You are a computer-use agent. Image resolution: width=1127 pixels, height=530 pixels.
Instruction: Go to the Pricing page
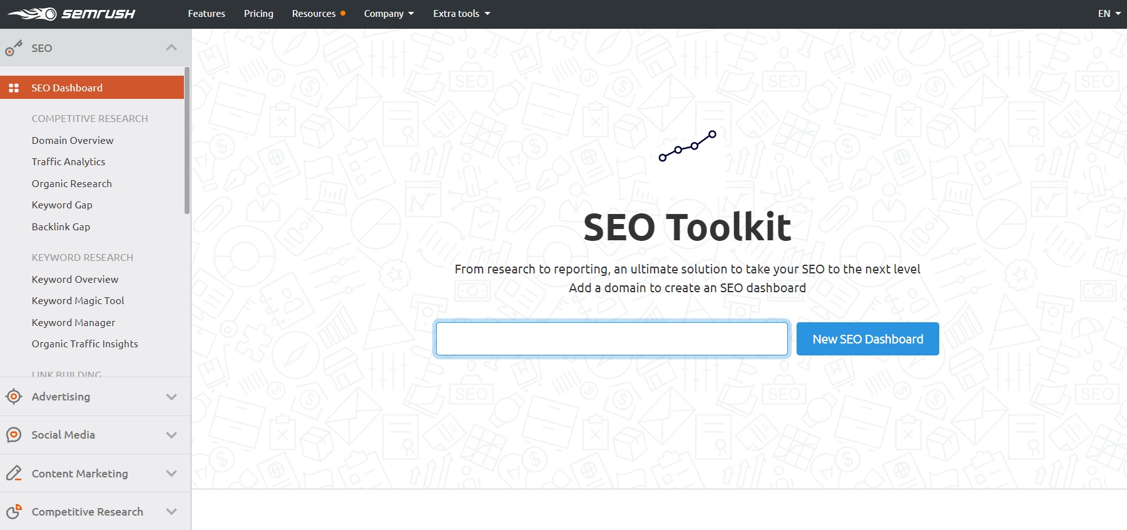click(258, 14)
